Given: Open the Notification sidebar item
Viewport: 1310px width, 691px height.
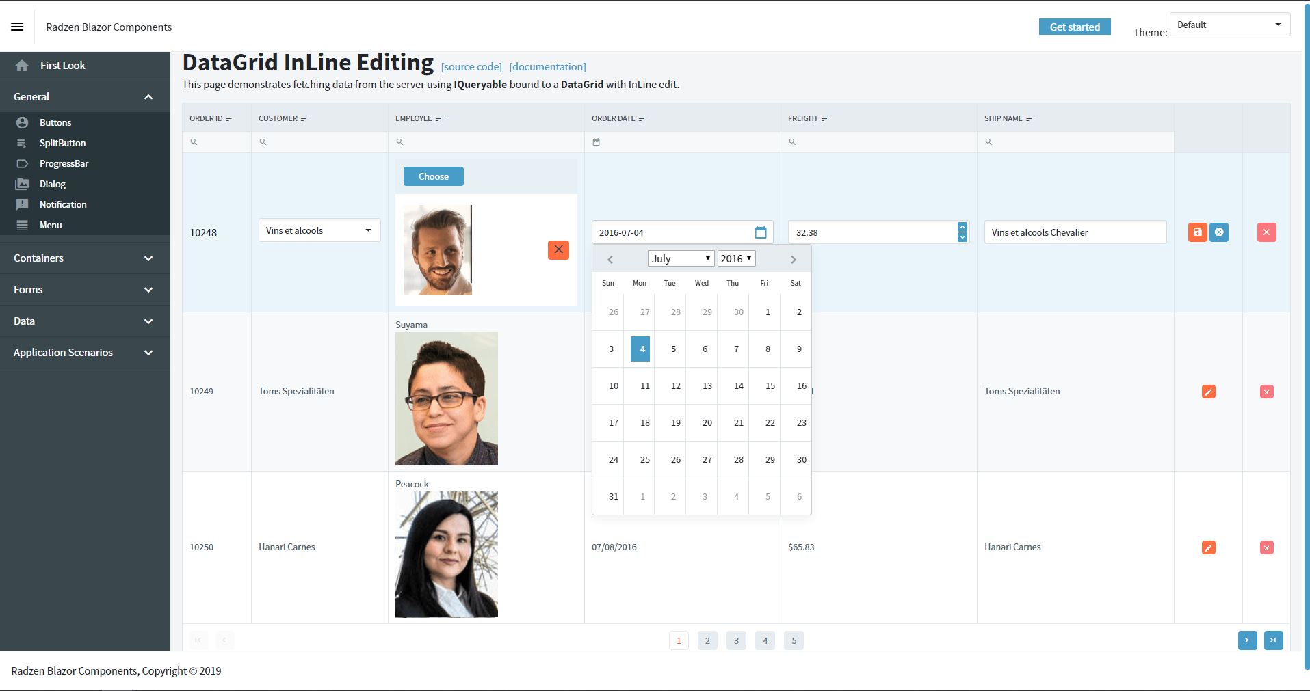Looking at the screenshot, I should [63, 204].
